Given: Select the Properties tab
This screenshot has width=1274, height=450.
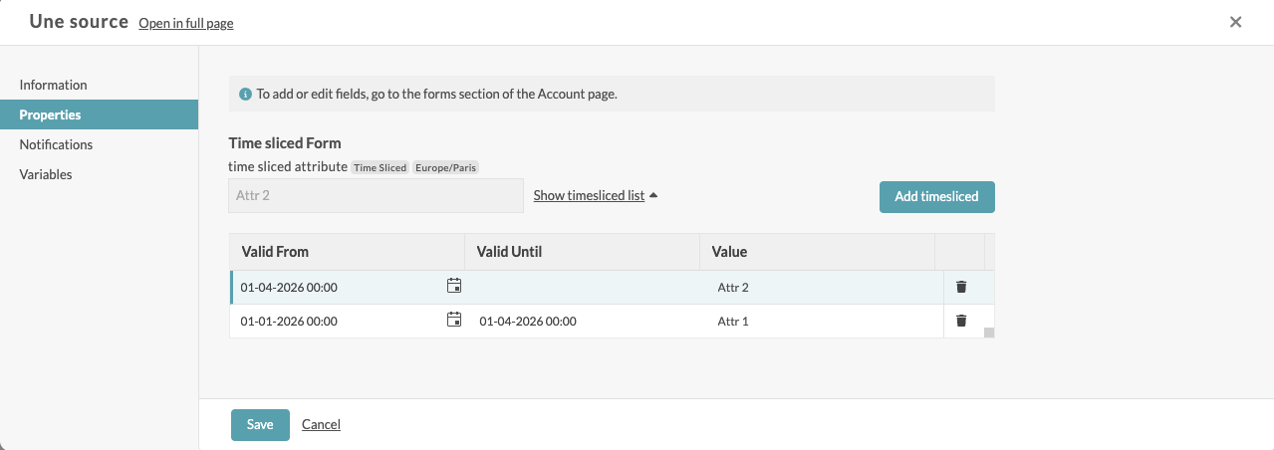Looking at the screenshot, I should 50,114.
